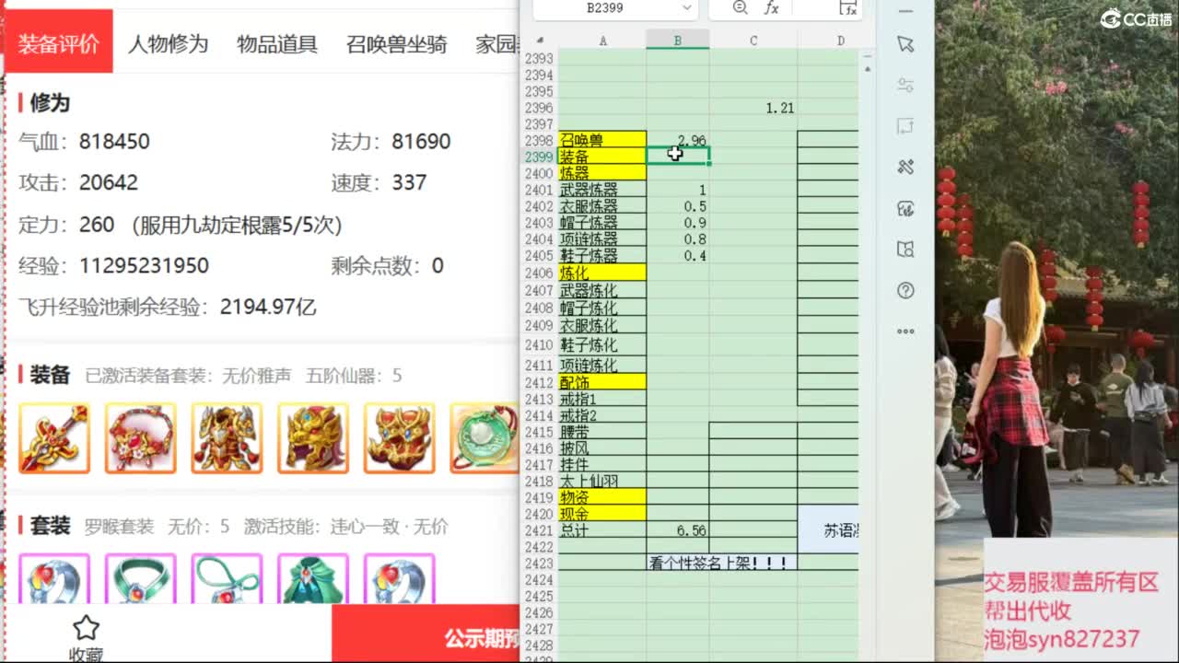
Task: Click the yellow 炼器 cell
Action: (x=602, y=173)
